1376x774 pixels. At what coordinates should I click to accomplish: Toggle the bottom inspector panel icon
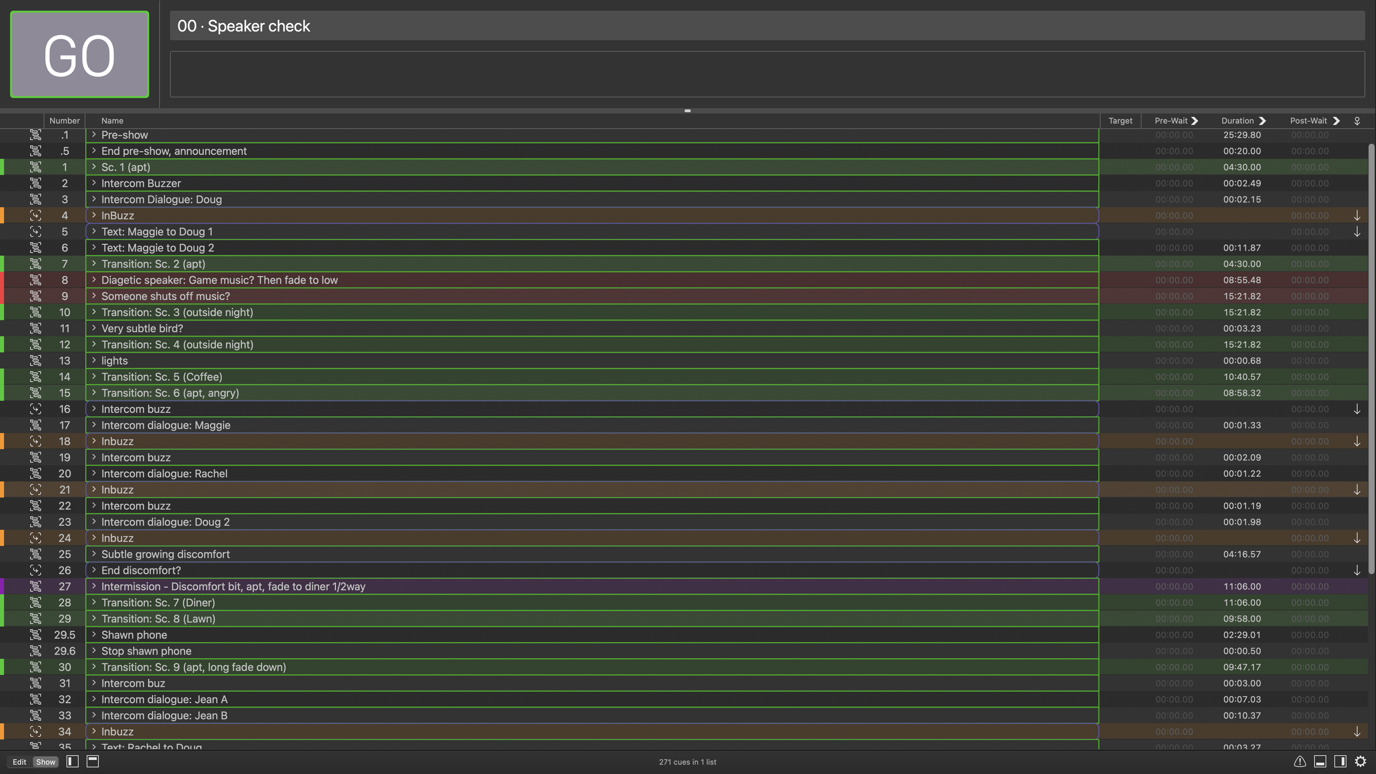(1320, 761)
